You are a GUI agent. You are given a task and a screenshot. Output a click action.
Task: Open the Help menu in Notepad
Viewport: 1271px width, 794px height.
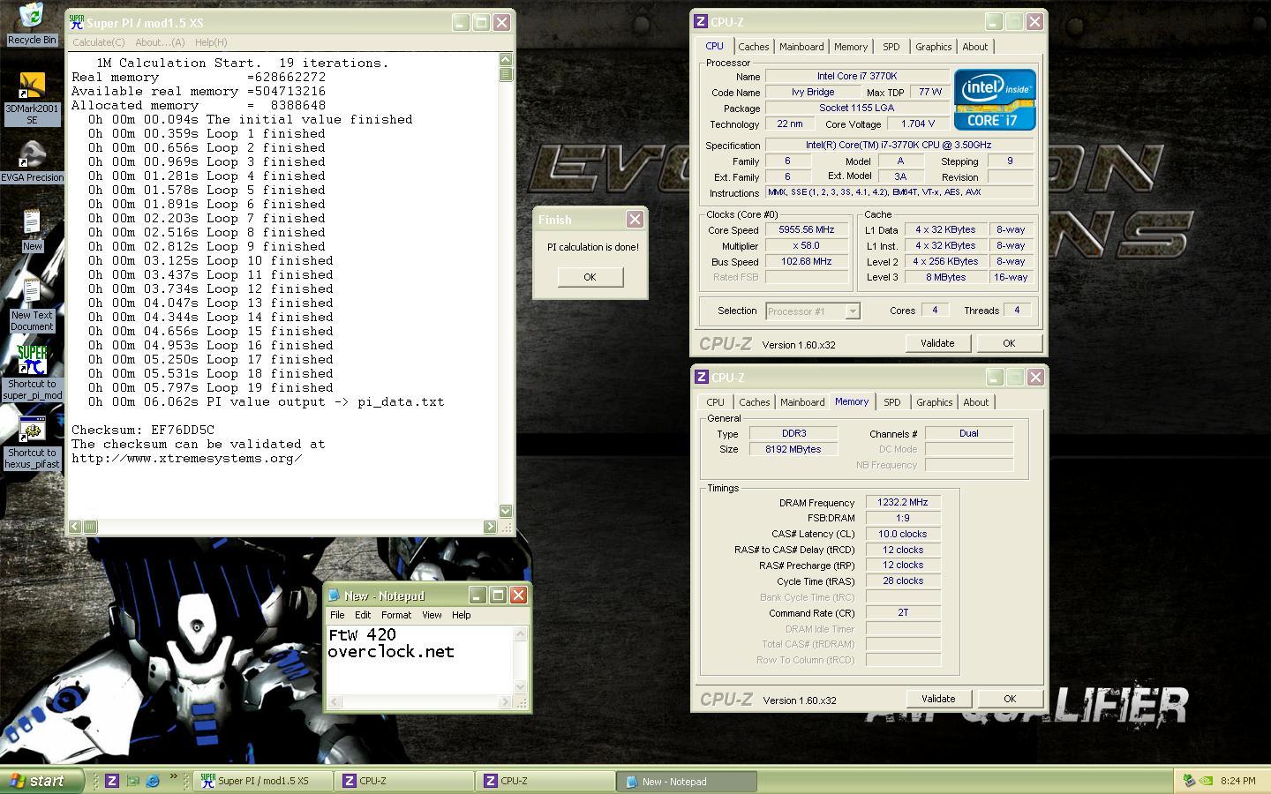[461, 615]
